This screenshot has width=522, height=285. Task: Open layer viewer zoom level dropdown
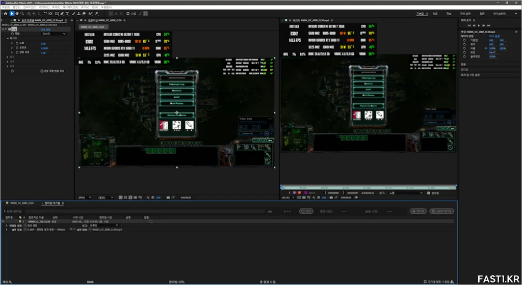pyautogui.click(x=289, y=197)
